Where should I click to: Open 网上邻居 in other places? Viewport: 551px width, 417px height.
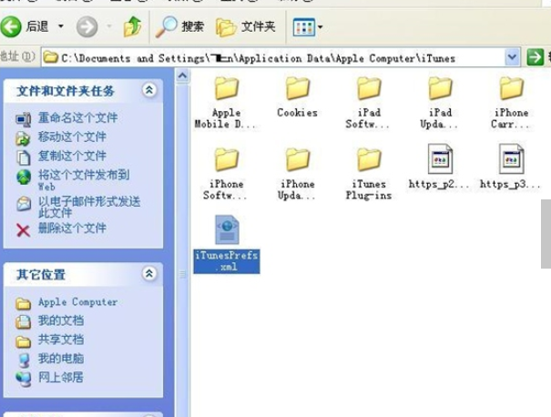61,377
